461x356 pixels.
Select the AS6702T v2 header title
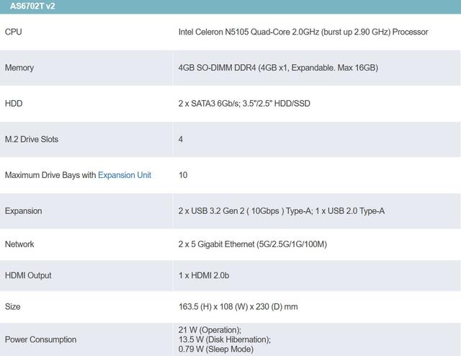tap(32, 6)
